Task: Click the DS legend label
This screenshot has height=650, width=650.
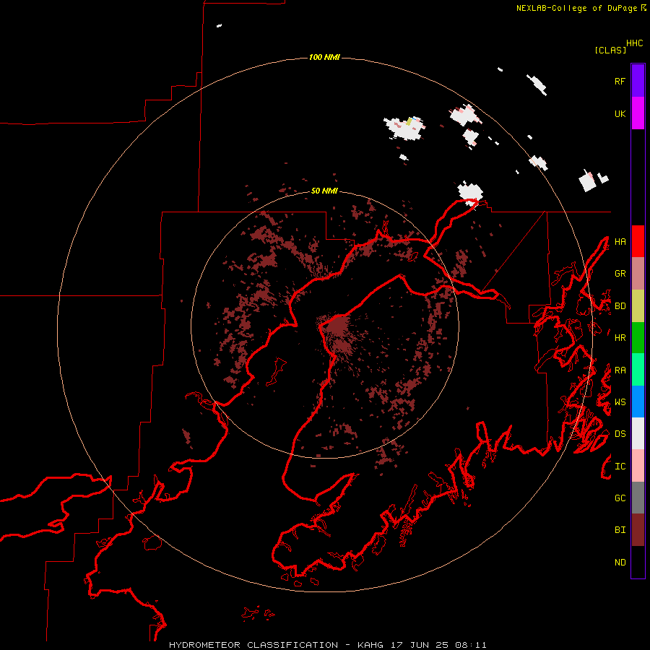Action: pos(620,433)
